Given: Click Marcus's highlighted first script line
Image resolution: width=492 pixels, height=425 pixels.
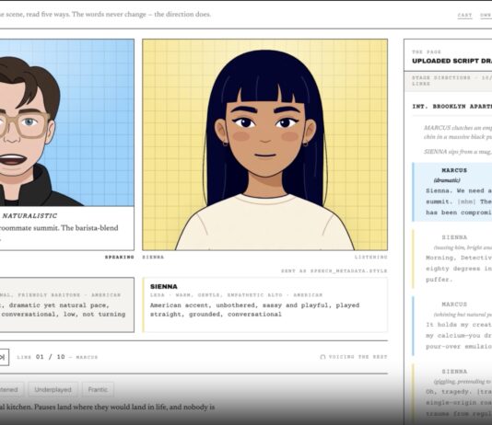Looking at the screenshot, I should (452, 191).
